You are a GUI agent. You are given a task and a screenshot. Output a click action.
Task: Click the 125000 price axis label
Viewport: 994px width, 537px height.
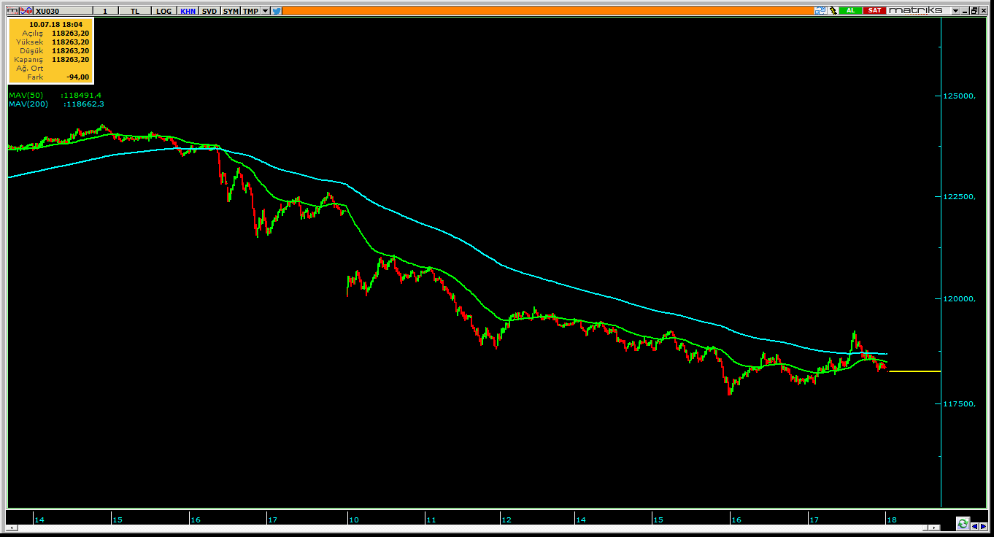point(960,96)
